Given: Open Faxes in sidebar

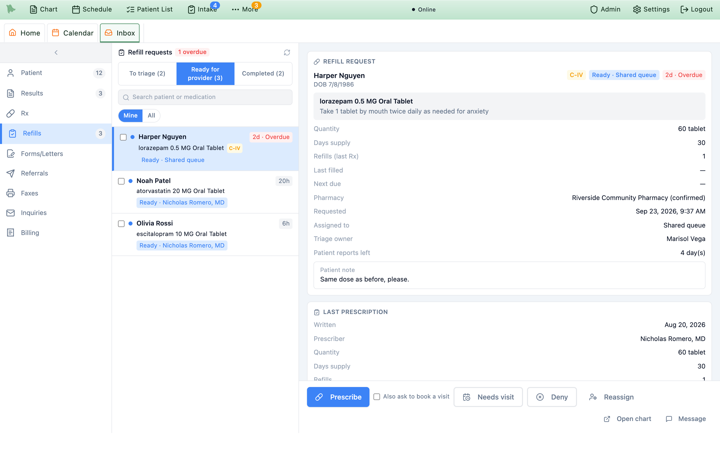Looking at the screenshot, I should (x=56, y=193).
